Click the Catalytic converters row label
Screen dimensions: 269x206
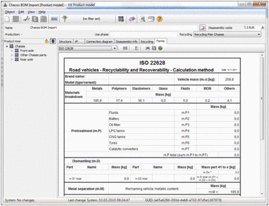[123, 149]
